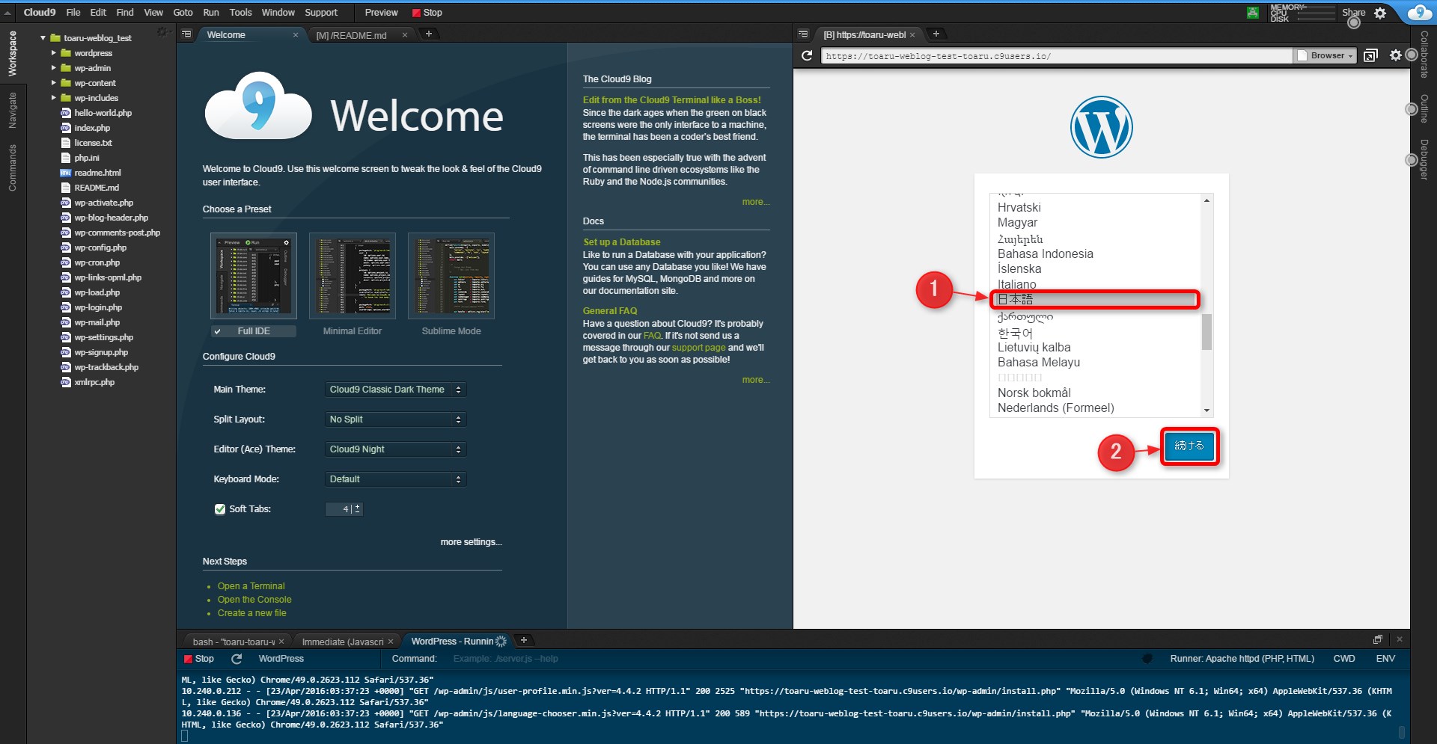
Task: Open the Goto menu
Action: click(x=183, y=13)
